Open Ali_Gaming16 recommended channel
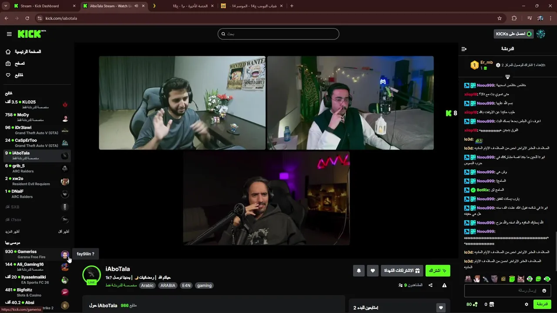557x313 pixels. click(x=37, y=266)
